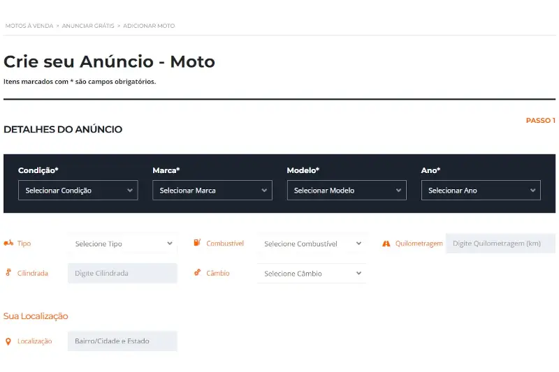
Task: Click the road icon beside Quilometragem
Action: (386, 244)
